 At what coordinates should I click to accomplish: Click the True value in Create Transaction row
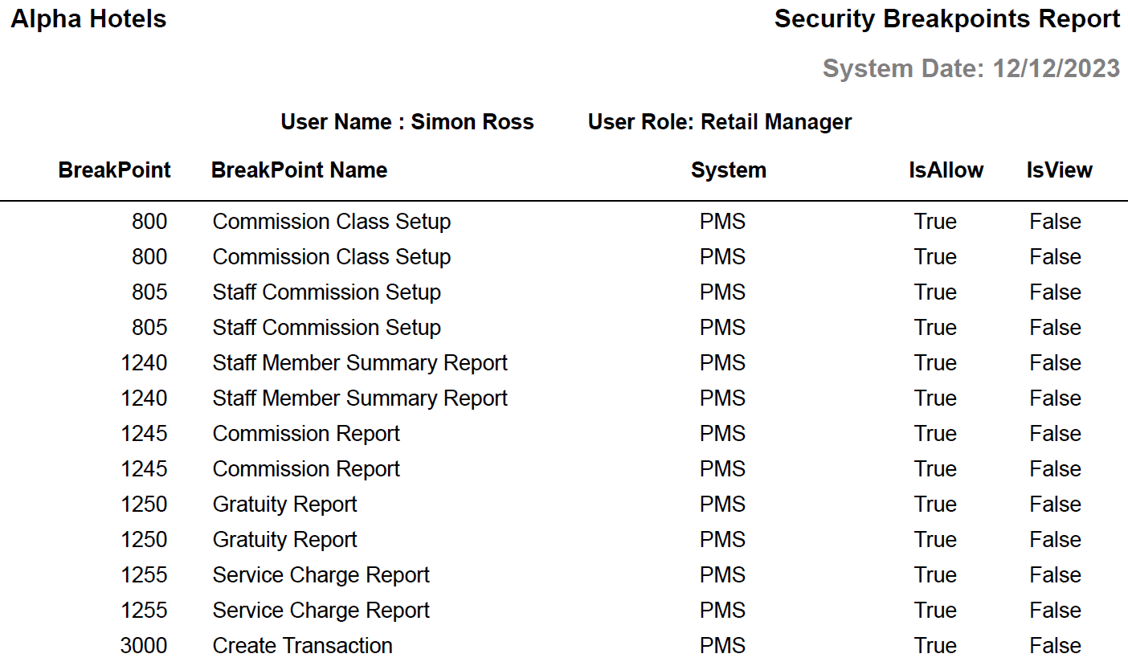click(x=934, y=646)
